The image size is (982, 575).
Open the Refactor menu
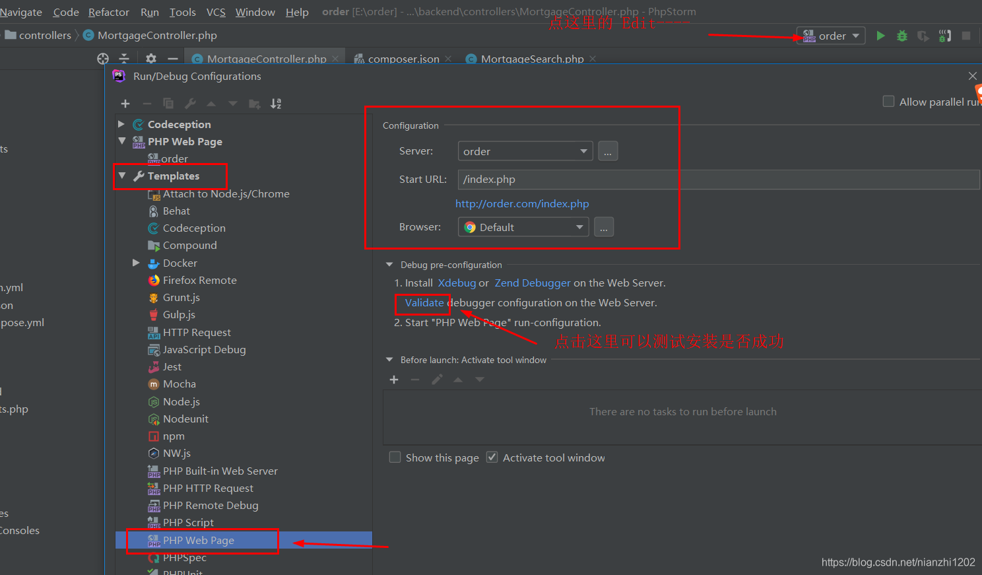click(109, 12)
